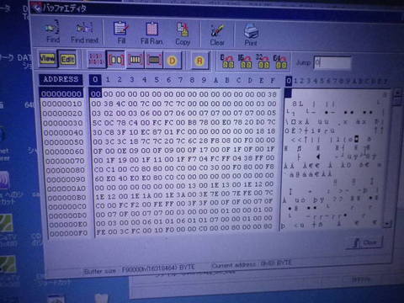Clear the buffer using Clear icon
This screenshot has height=303, width=404.
217,35
